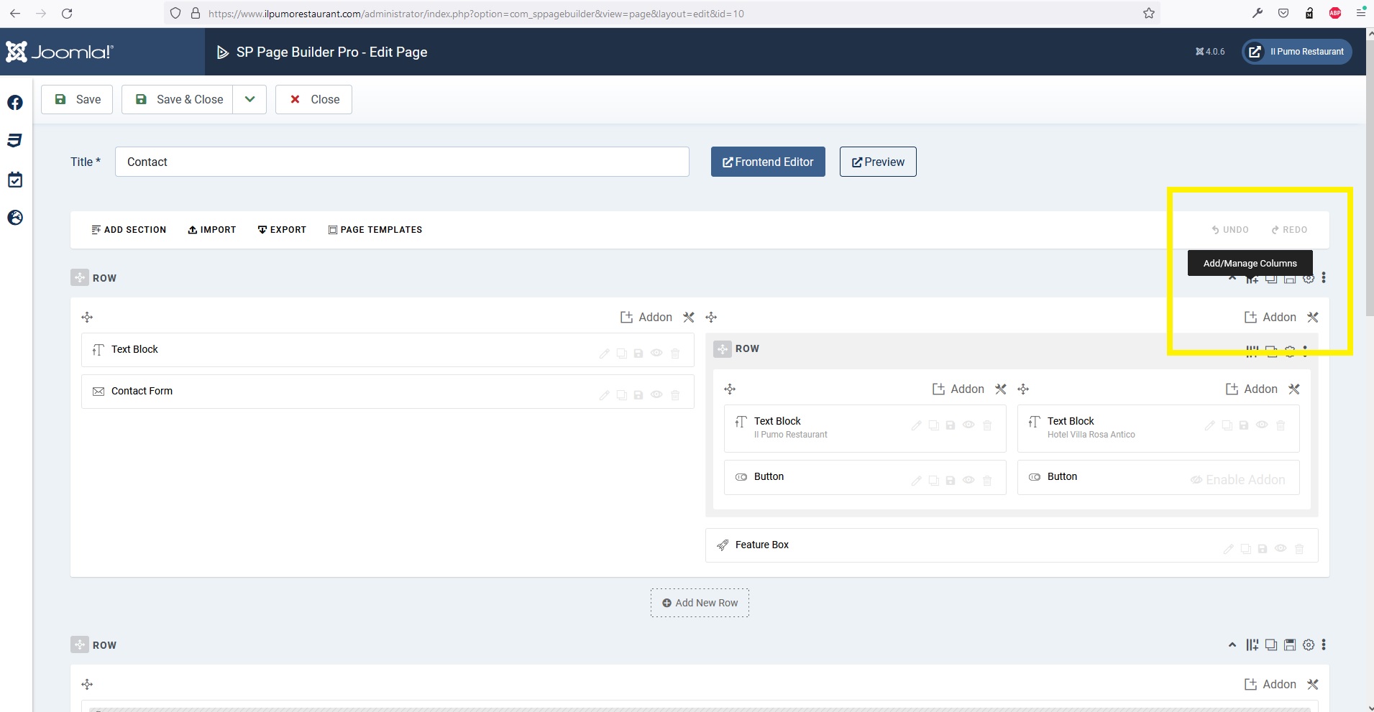The image size is (1374, 712).
Task: Click Enable Addon on the Button addon
Action: click(1237, 480)
